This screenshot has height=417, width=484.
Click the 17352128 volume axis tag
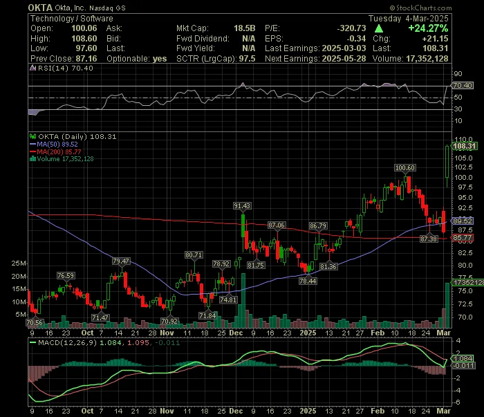point(467,283)
